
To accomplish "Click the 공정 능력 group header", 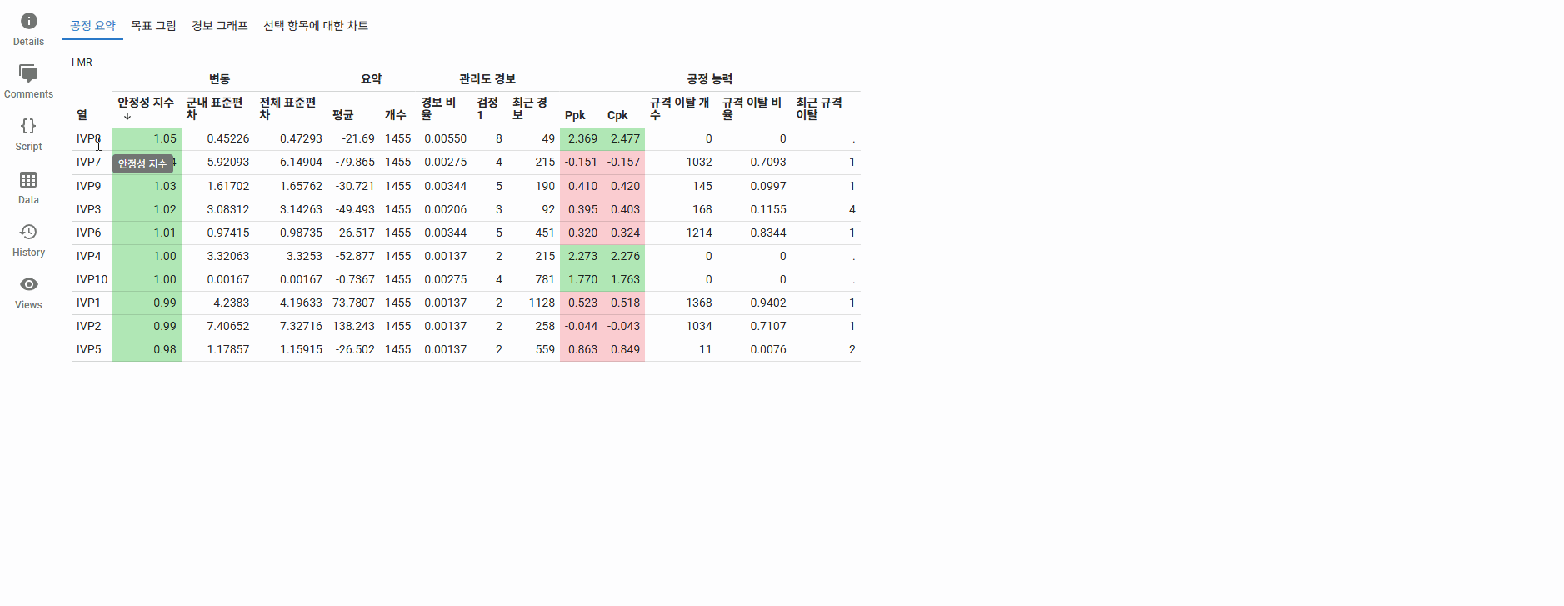I will 709,79.
